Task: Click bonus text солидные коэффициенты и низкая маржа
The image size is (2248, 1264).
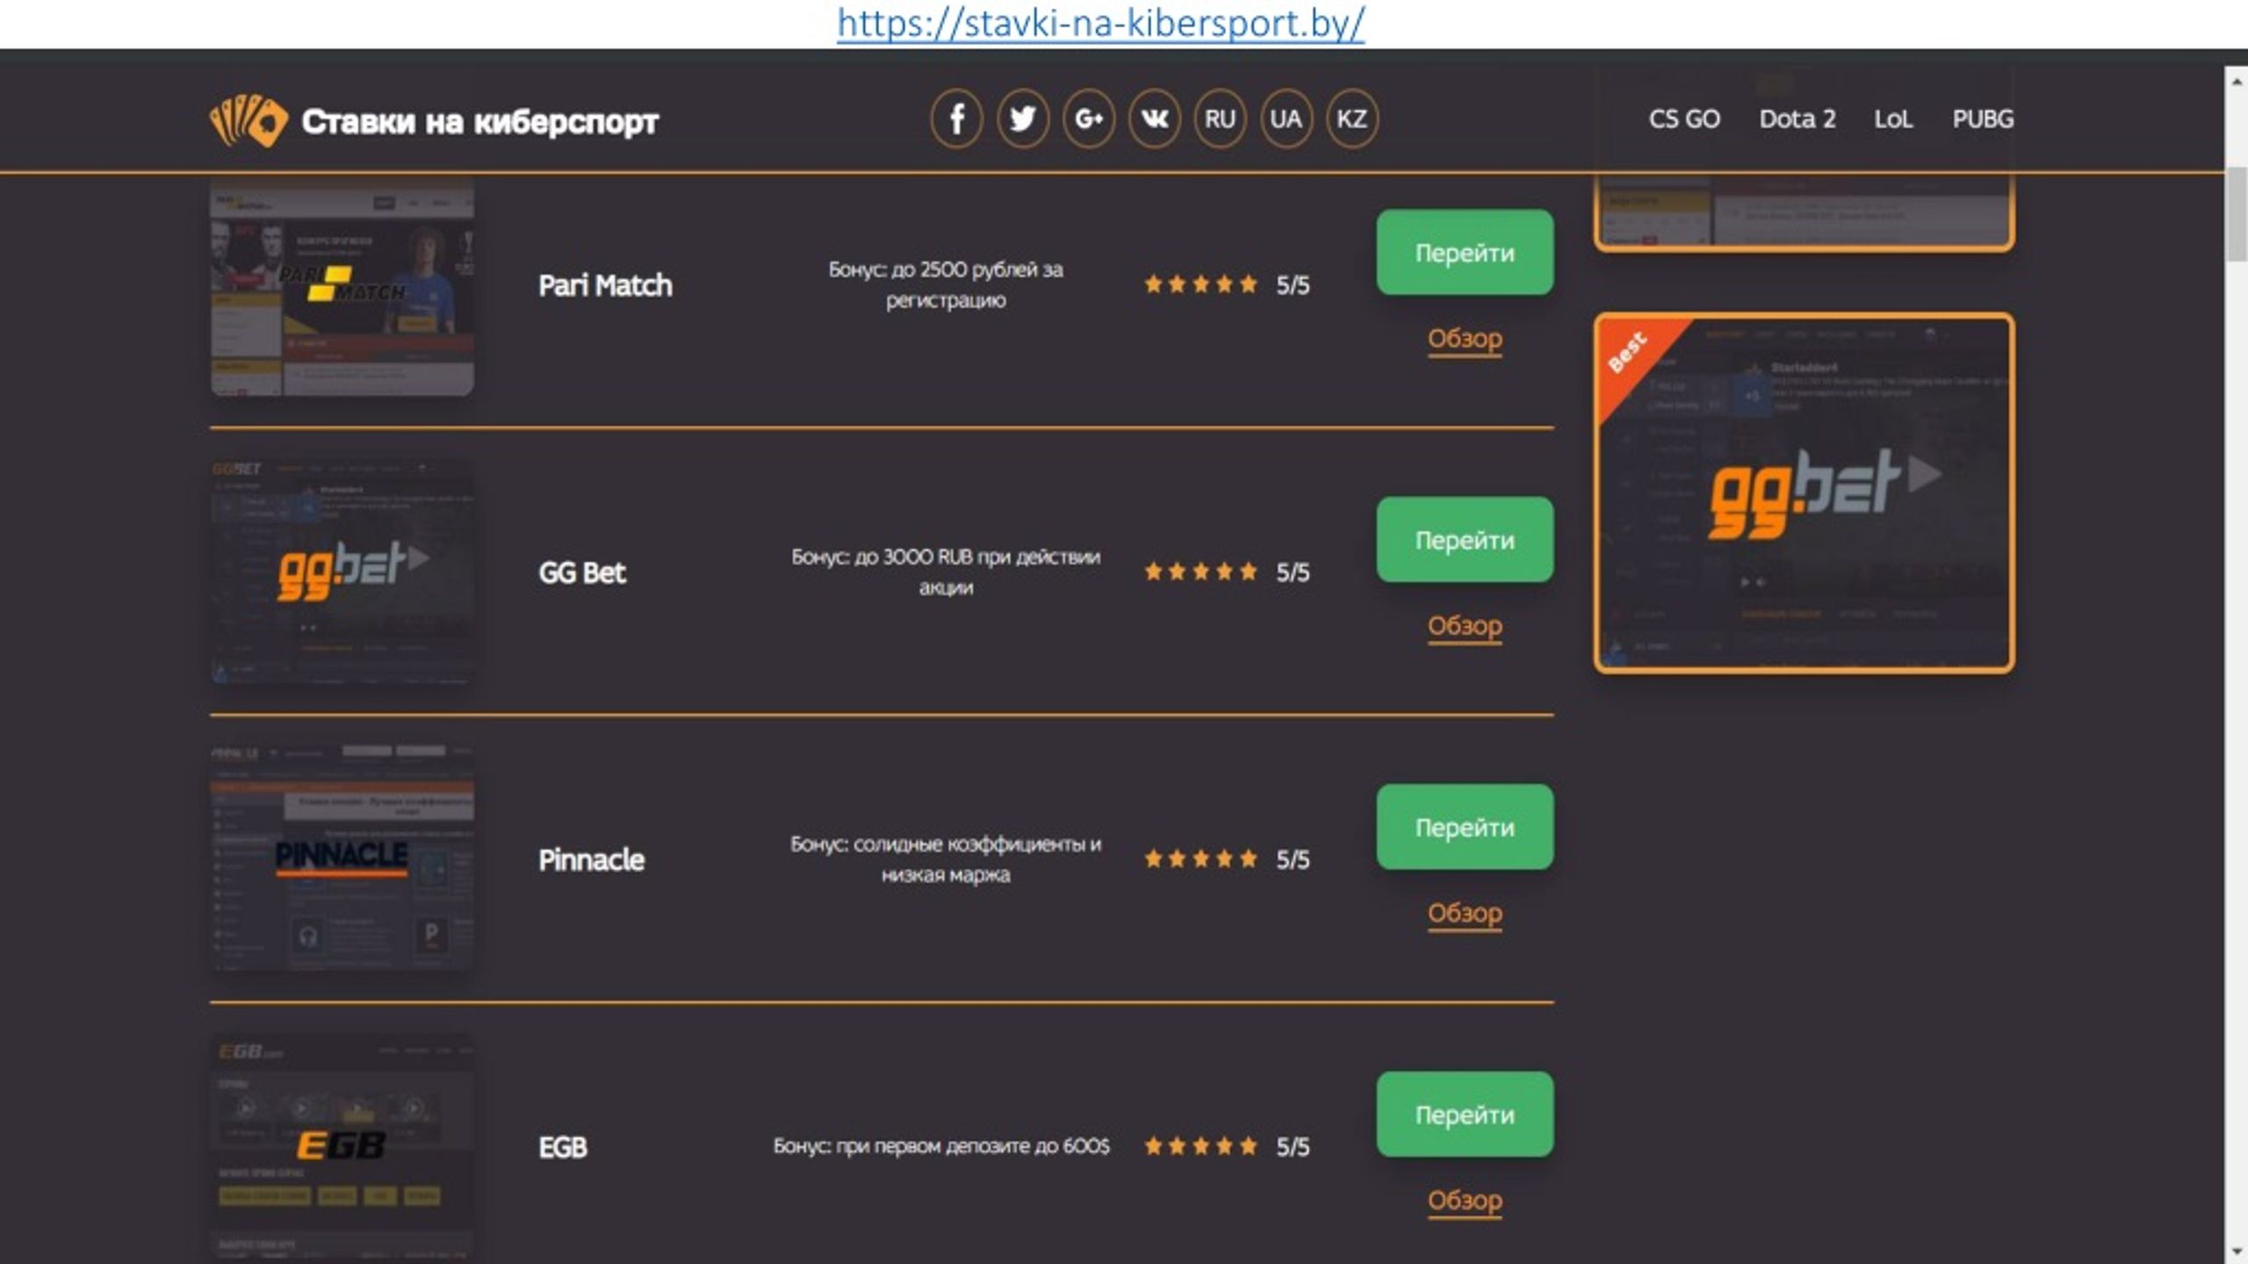Action: (946, 858)
